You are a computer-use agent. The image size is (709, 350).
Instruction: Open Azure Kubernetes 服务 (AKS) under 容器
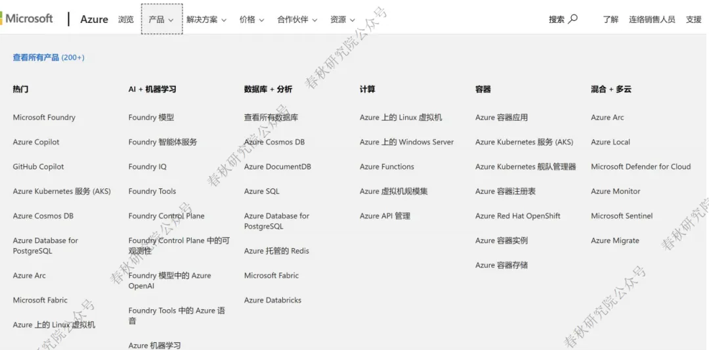(x=524, y=142)
